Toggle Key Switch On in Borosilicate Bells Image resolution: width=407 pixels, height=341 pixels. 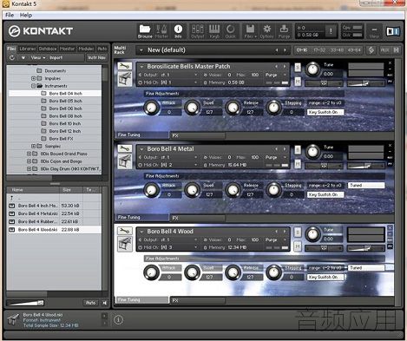point(325,112)
